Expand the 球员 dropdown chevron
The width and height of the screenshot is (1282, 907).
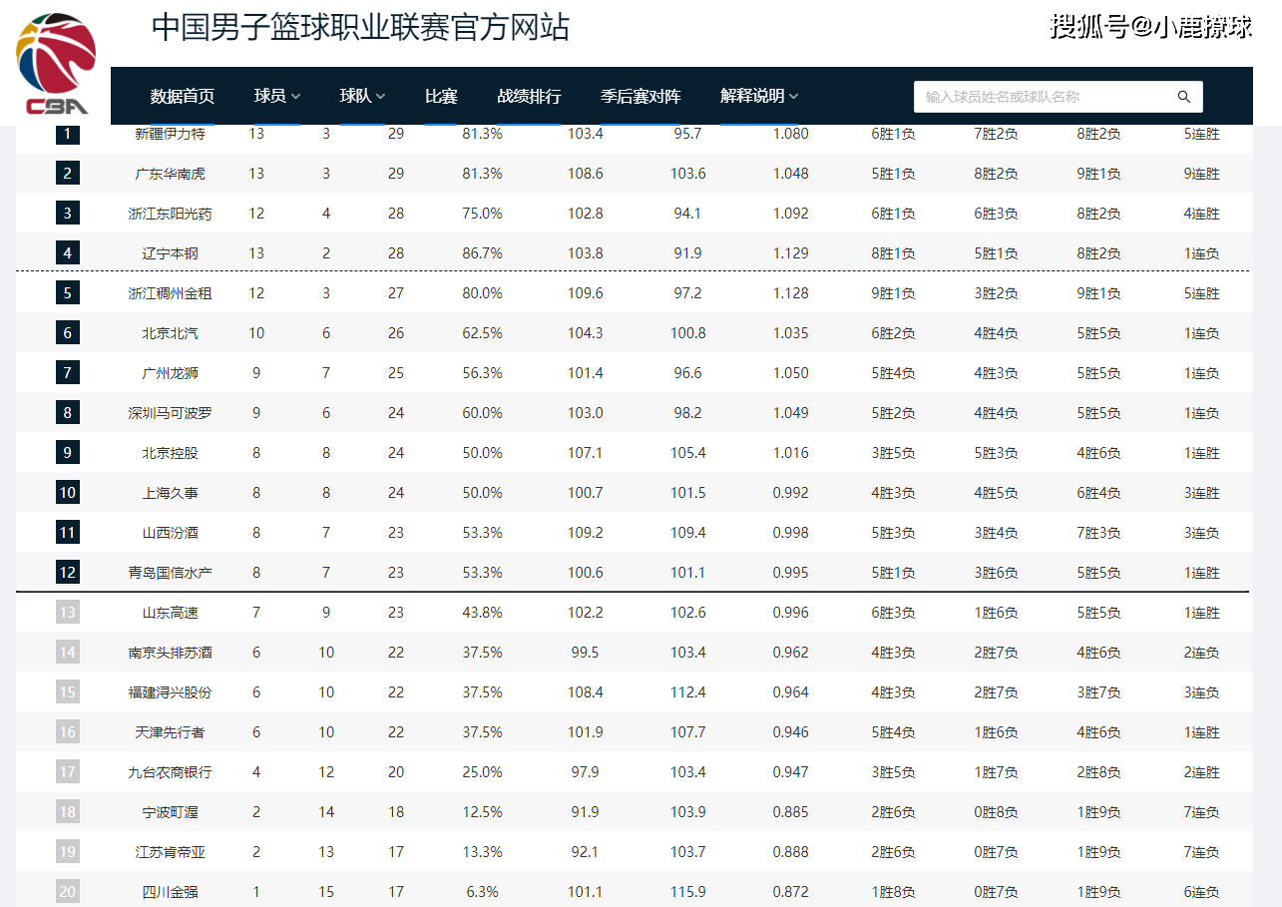(x=295, y=97)
